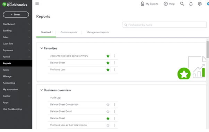Favorite Balance Sheet Comparison with star
Viewport: 209px width, 132px height.
[108, 105]
